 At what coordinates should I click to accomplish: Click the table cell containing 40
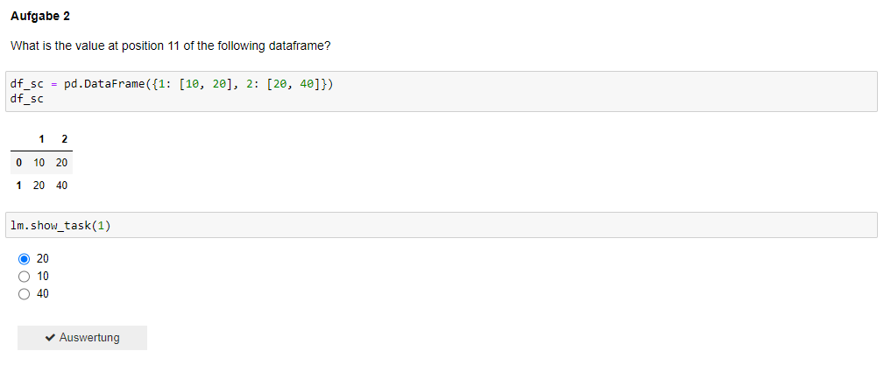click(x=61, y=186)
